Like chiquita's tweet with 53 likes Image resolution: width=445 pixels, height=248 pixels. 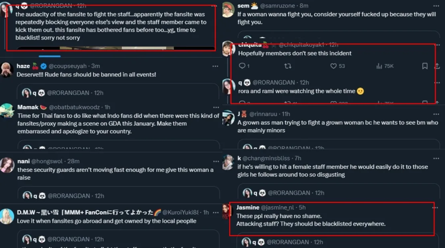tap(333, 66)
